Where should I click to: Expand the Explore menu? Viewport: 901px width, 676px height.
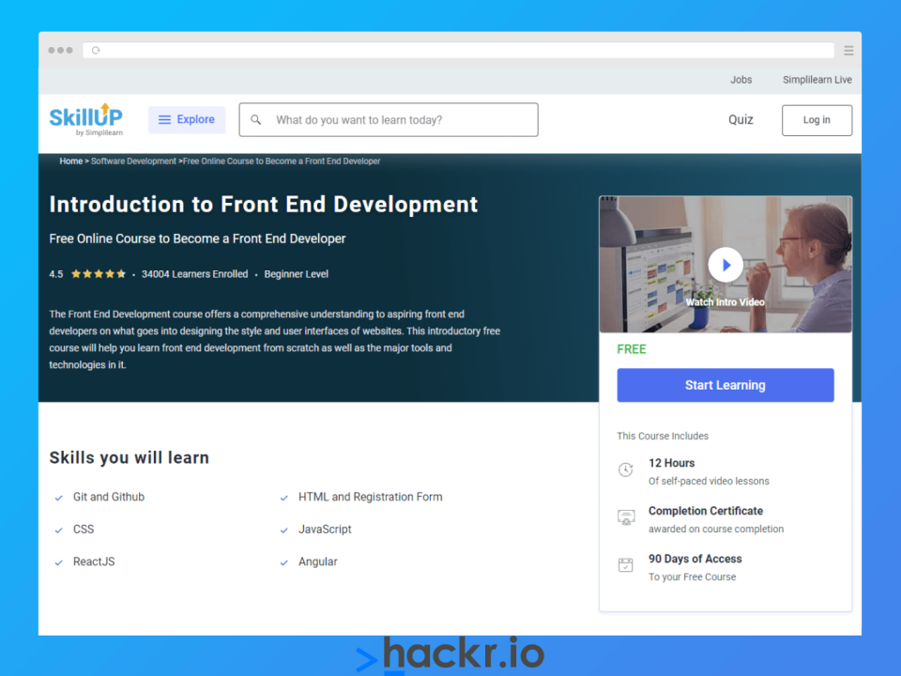pyautogui.click(x=187, y=120)
